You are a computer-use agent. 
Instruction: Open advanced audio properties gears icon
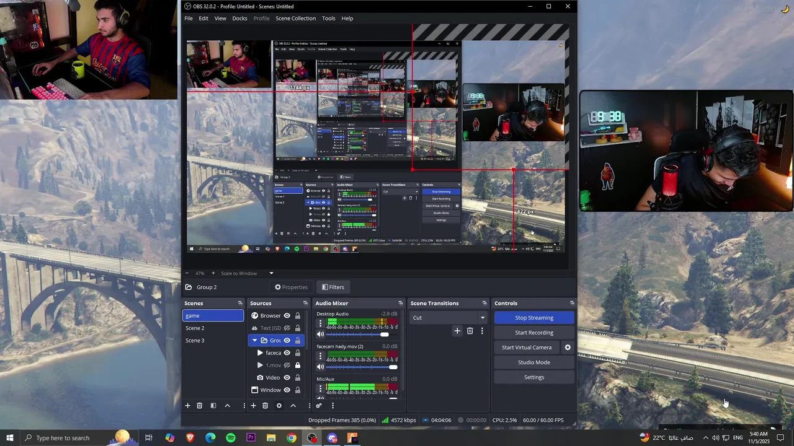point(319,406)
